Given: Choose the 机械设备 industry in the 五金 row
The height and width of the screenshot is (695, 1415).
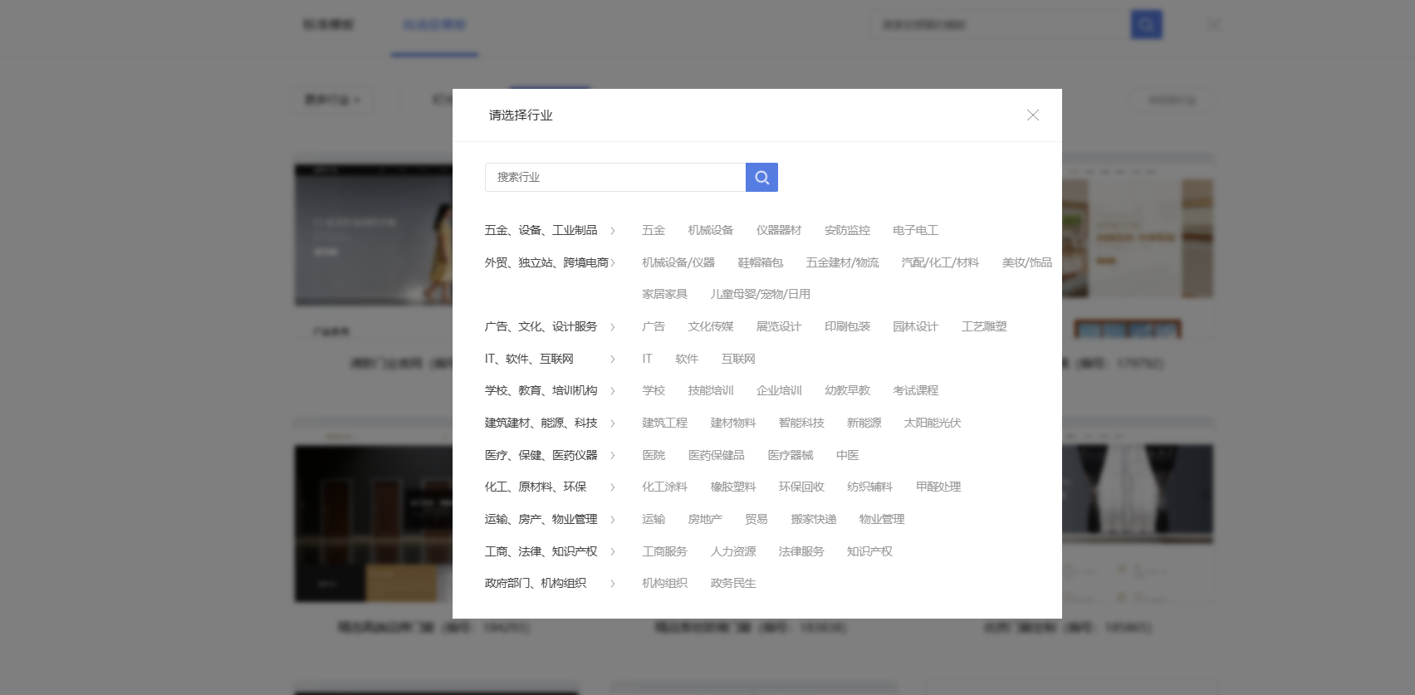Looking at the screenshot, I should [711, 230].
